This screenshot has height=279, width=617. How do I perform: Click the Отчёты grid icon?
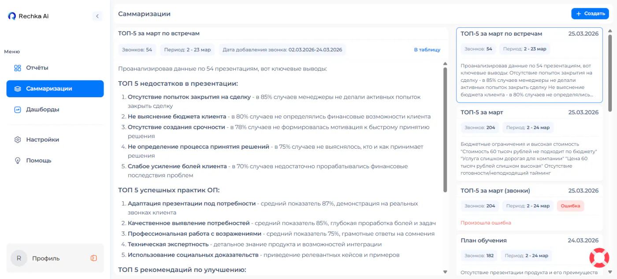coord(18,68)
